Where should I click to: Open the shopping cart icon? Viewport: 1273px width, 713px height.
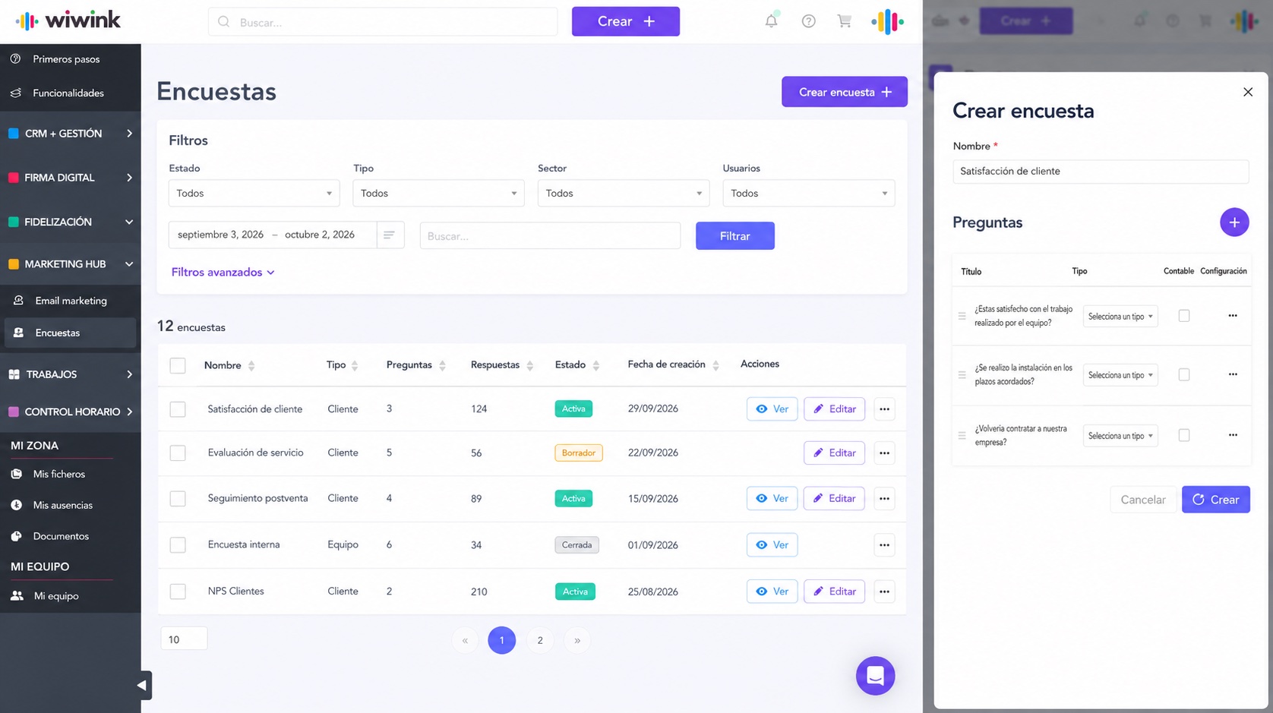(x=845, y=21)
